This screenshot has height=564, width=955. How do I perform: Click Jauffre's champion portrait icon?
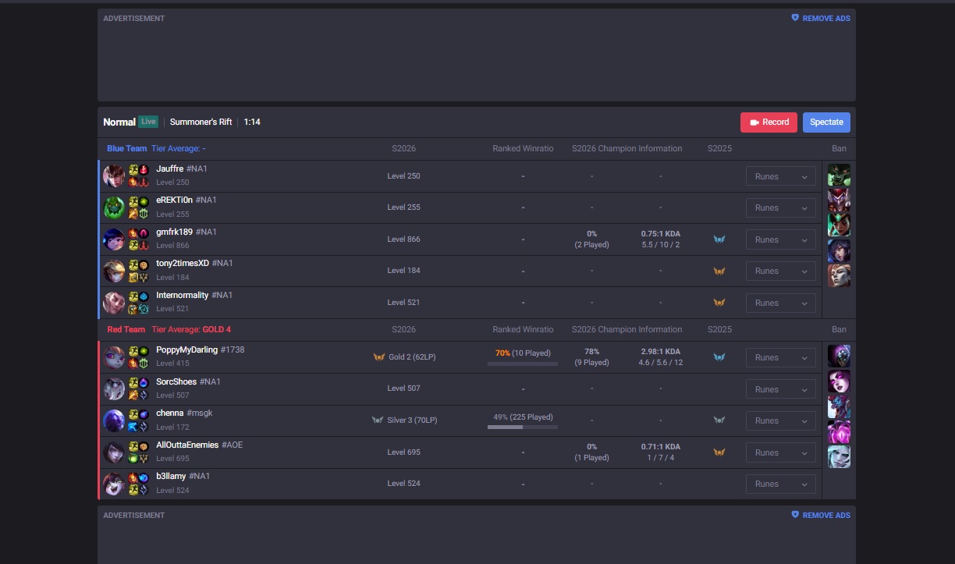coord(114,176)
